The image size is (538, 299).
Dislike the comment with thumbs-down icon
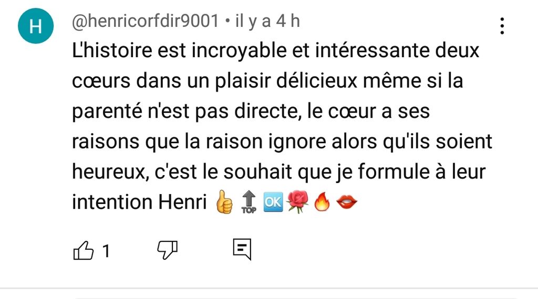[168, 250]
